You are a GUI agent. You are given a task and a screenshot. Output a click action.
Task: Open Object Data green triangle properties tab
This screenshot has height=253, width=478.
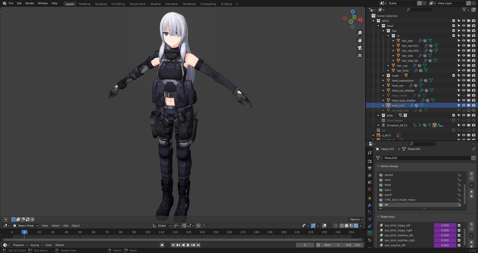click(x=370, y=233)
